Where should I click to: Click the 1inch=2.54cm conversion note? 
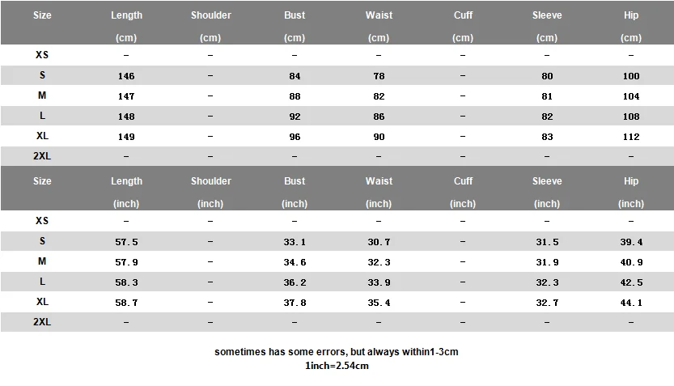click(337, 366)
